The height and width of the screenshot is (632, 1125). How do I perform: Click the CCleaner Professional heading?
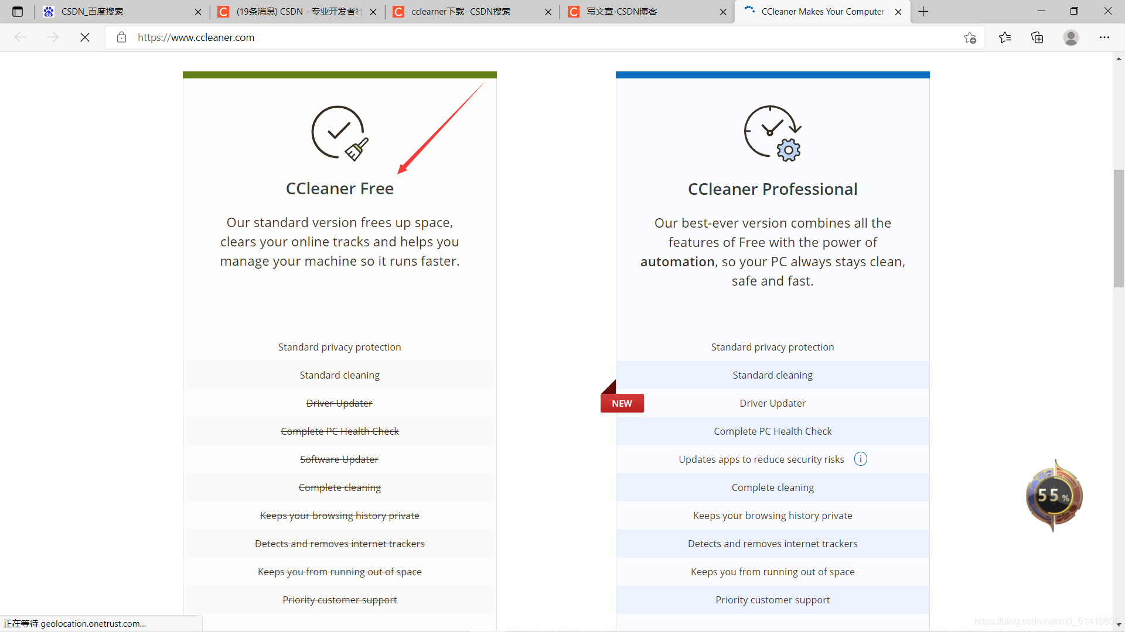pos(772,189)
